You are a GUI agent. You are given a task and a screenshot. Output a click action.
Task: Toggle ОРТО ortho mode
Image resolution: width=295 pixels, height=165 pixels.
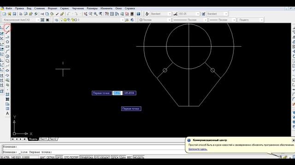click(x=59, y=157)
